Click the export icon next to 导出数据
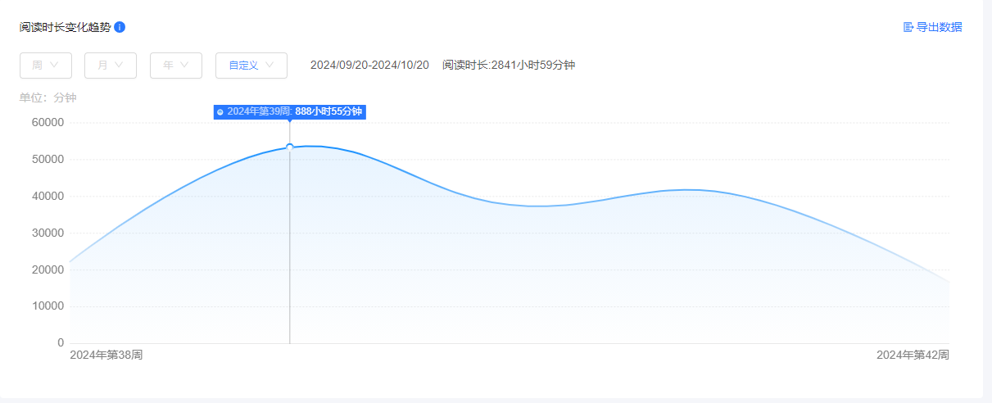The width and height of the screenshot is (992, 403). click(x=908, y=27)
